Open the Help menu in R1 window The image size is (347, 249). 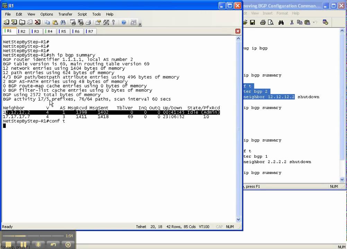pos(109,14)
